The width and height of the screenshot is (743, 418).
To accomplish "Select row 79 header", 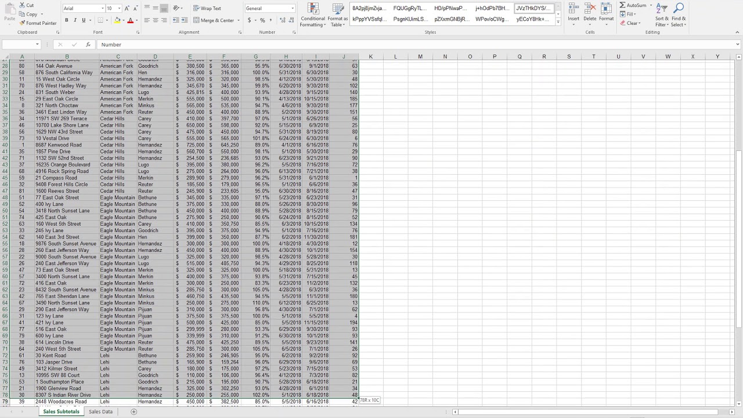I will 5,402.
